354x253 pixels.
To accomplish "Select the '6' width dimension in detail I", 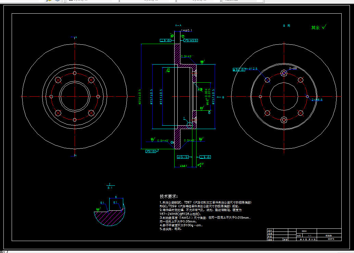I will pos(116,197).
